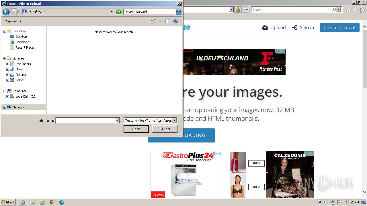Open Windows Media Player from taskbar

coord(42,202)
